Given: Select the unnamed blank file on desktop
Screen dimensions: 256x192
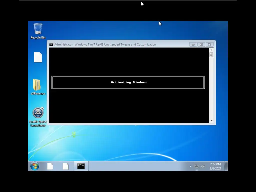Looking at the screenshot, I should click(38, 57).
